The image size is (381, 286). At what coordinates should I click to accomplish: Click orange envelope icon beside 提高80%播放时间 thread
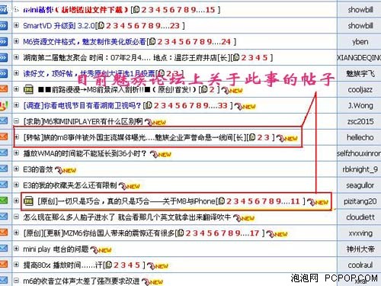pos(4,264)
